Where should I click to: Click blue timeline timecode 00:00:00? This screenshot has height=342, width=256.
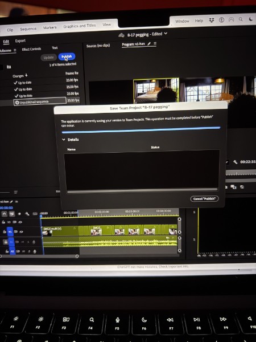[x=6, y=208]
